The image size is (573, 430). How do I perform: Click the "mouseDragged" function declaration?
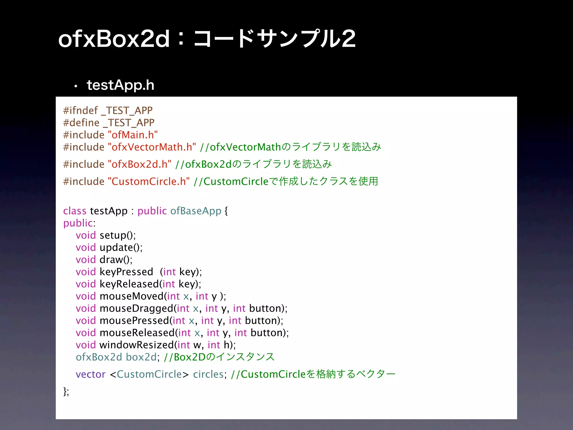click(x=182, y=308)
